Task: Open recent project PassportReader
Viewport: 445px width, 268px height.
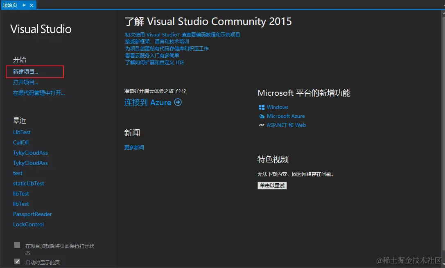Action: click(33, 214)
